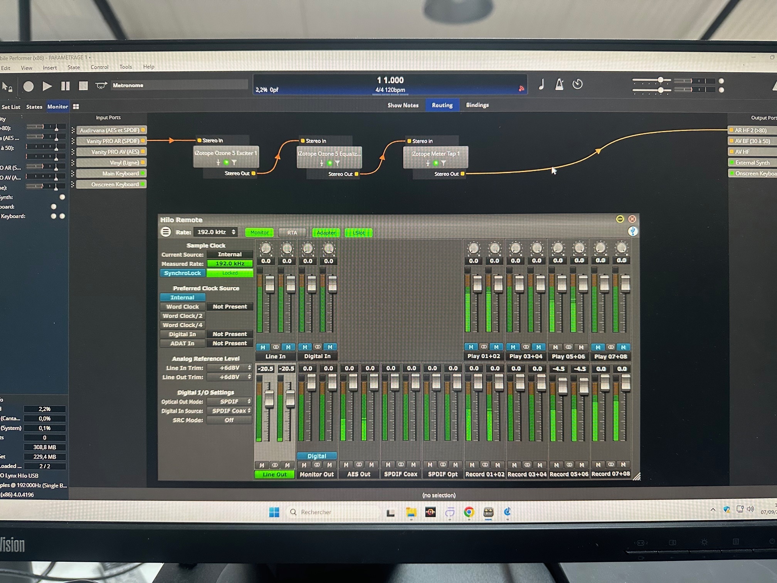Image resolution: width=777 pixels, height=583 pixels.
Task: Click the Play 01+02 link icon
Action: click(484, 347)
